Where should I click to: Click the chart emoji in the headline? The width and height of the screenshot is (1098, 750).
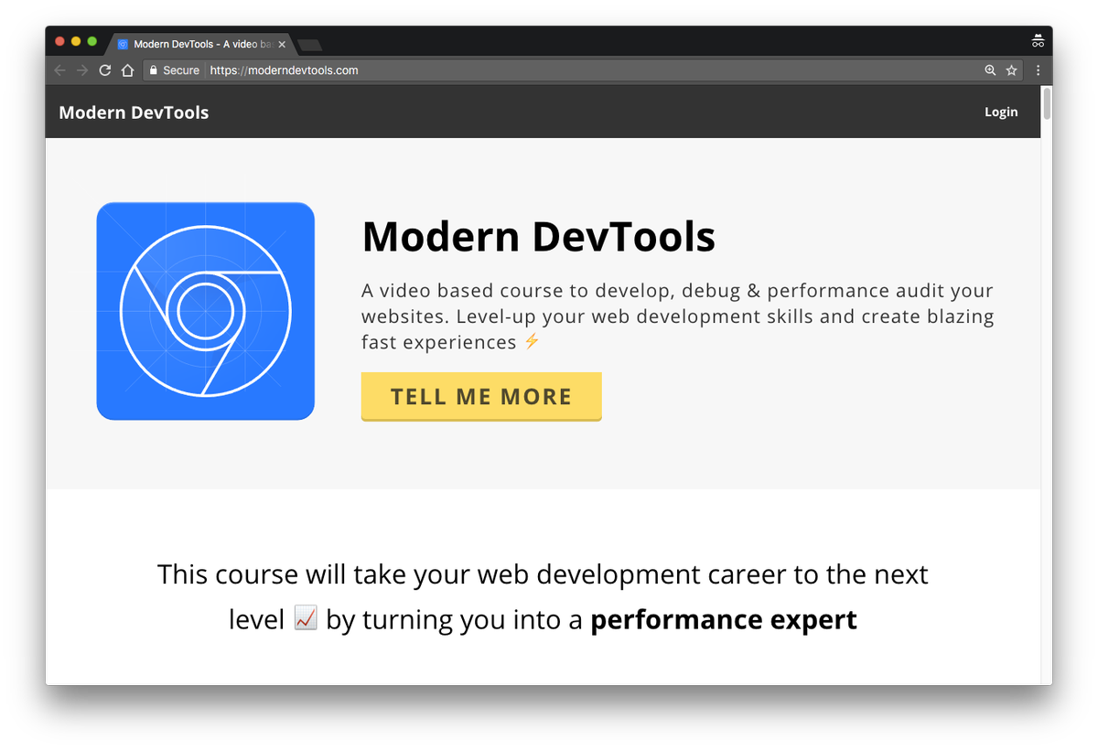[305, 617]
